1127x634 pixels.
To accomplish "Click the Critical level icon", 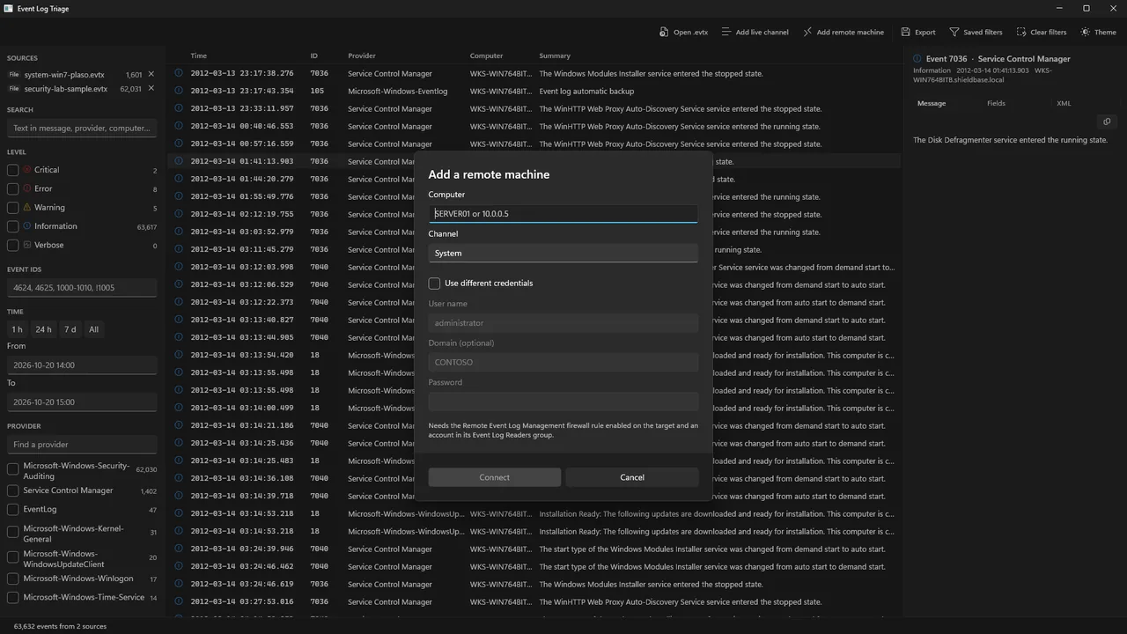I will coord(27,170).
